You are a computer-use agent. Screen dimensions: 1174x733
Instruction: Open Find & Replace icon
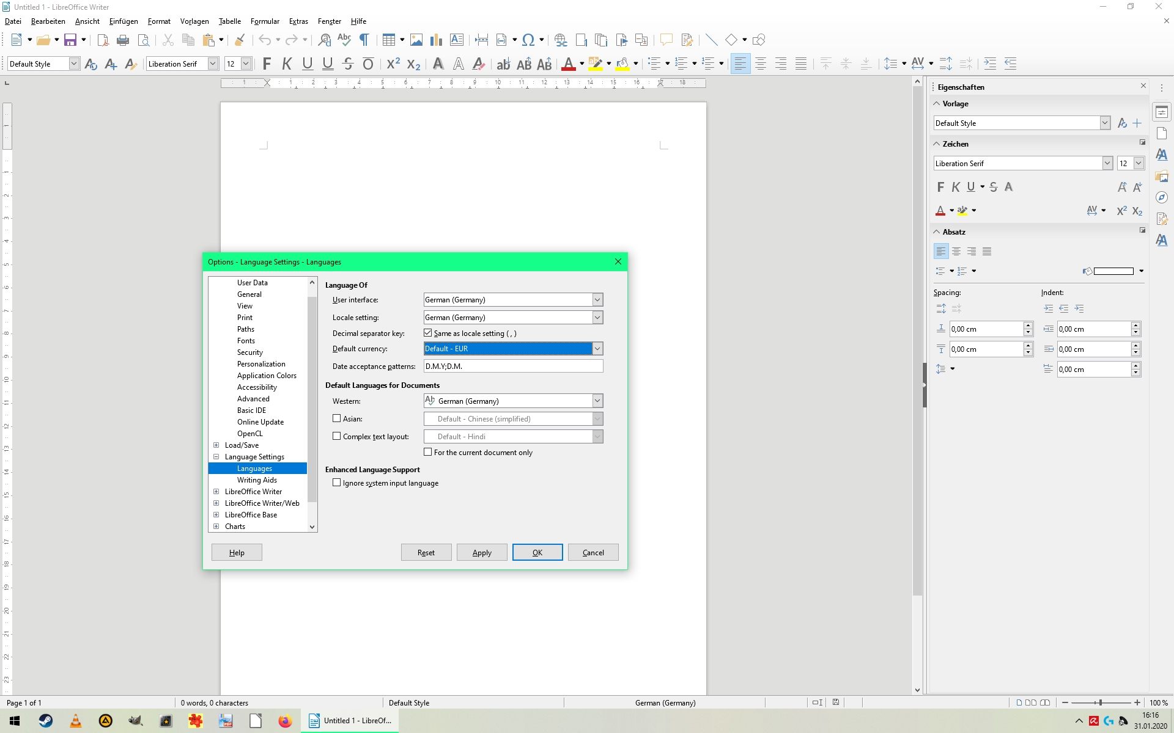(x=325, y=40)
